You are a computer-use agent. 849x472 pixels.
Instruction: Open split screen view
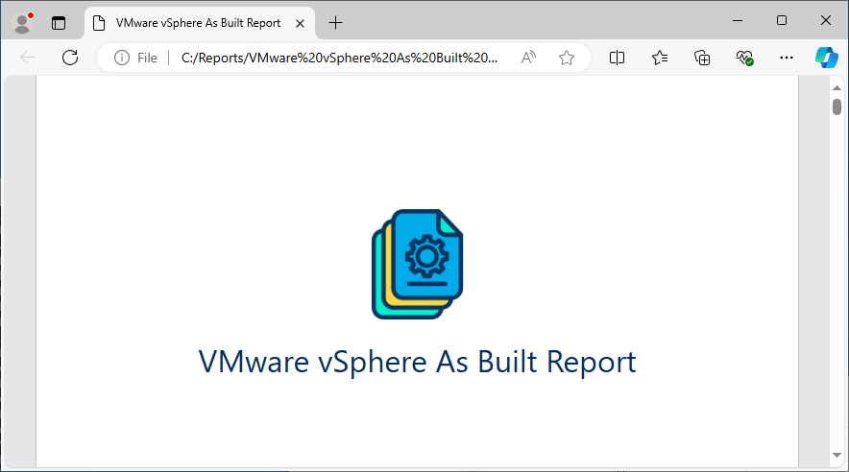coord(617,58)
